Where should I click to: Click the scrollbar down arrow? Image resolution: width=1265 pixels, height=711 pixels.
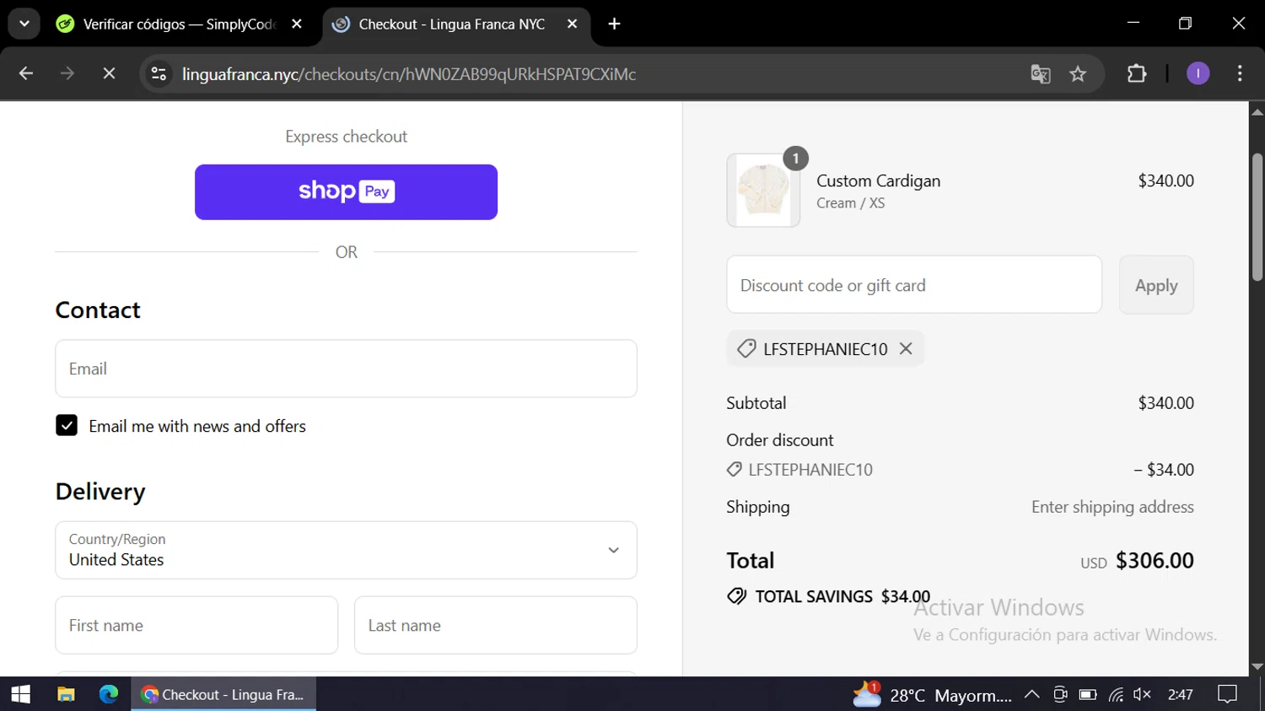point(1257,666)
